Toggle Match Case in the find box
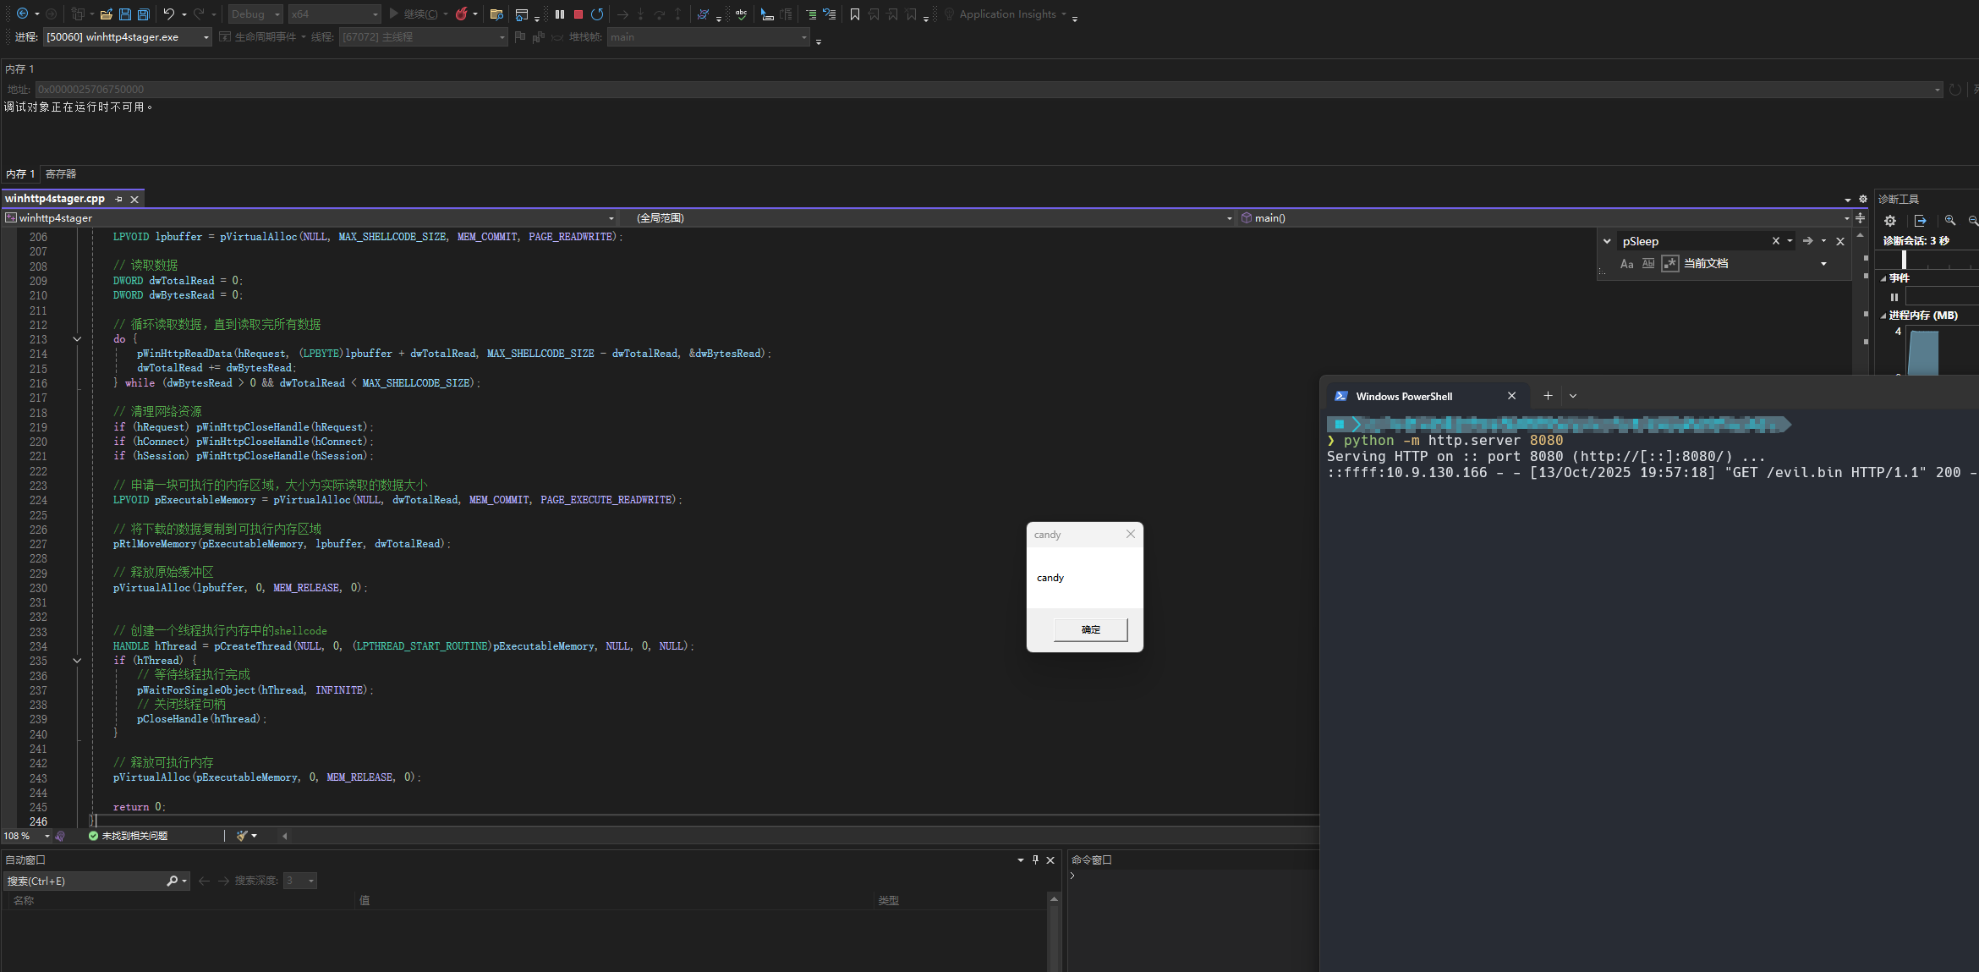 pos(1626,264)
